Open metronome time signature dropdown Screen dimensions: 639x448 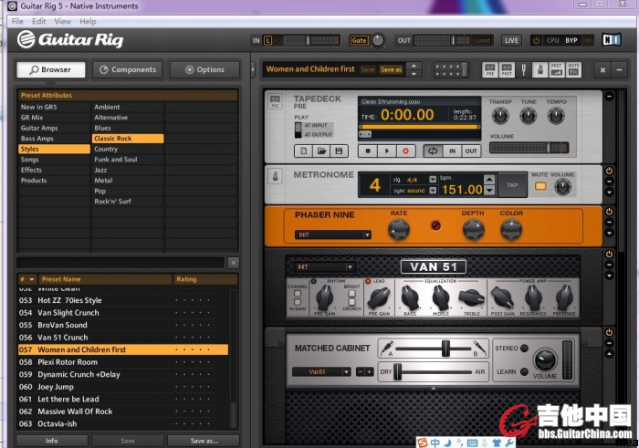(x=433, y=180)
